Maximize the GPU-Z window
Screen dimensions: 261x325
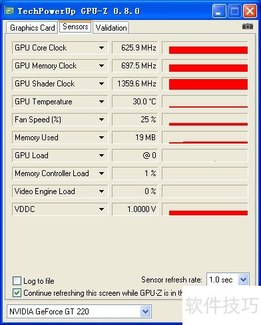(234, 11)
